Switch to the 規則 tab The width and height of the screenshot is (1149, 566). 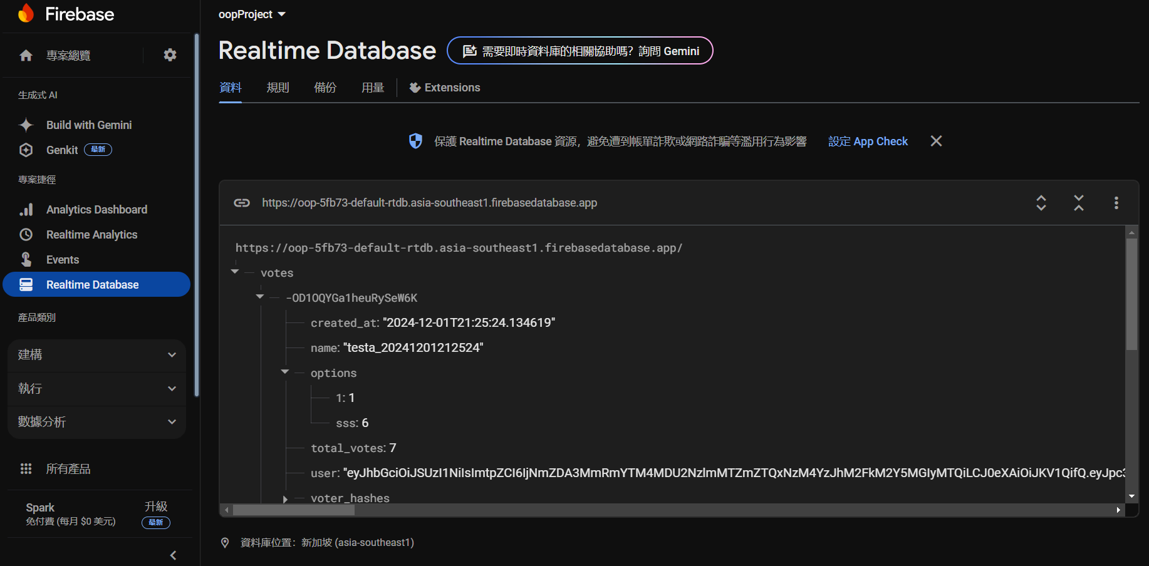(x=278, y=88)
